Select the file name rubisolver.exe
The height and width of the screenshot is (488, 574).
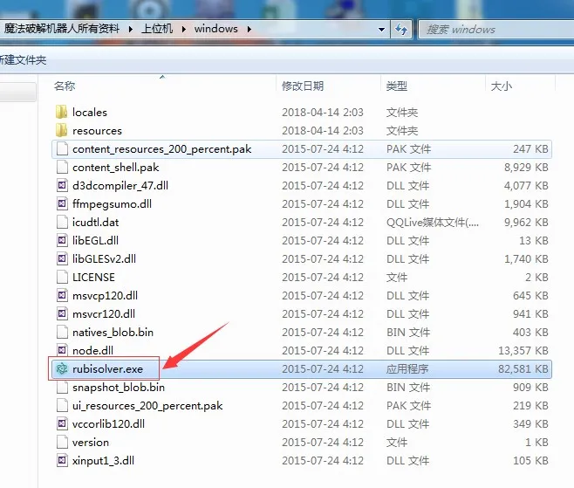point(107,368)
